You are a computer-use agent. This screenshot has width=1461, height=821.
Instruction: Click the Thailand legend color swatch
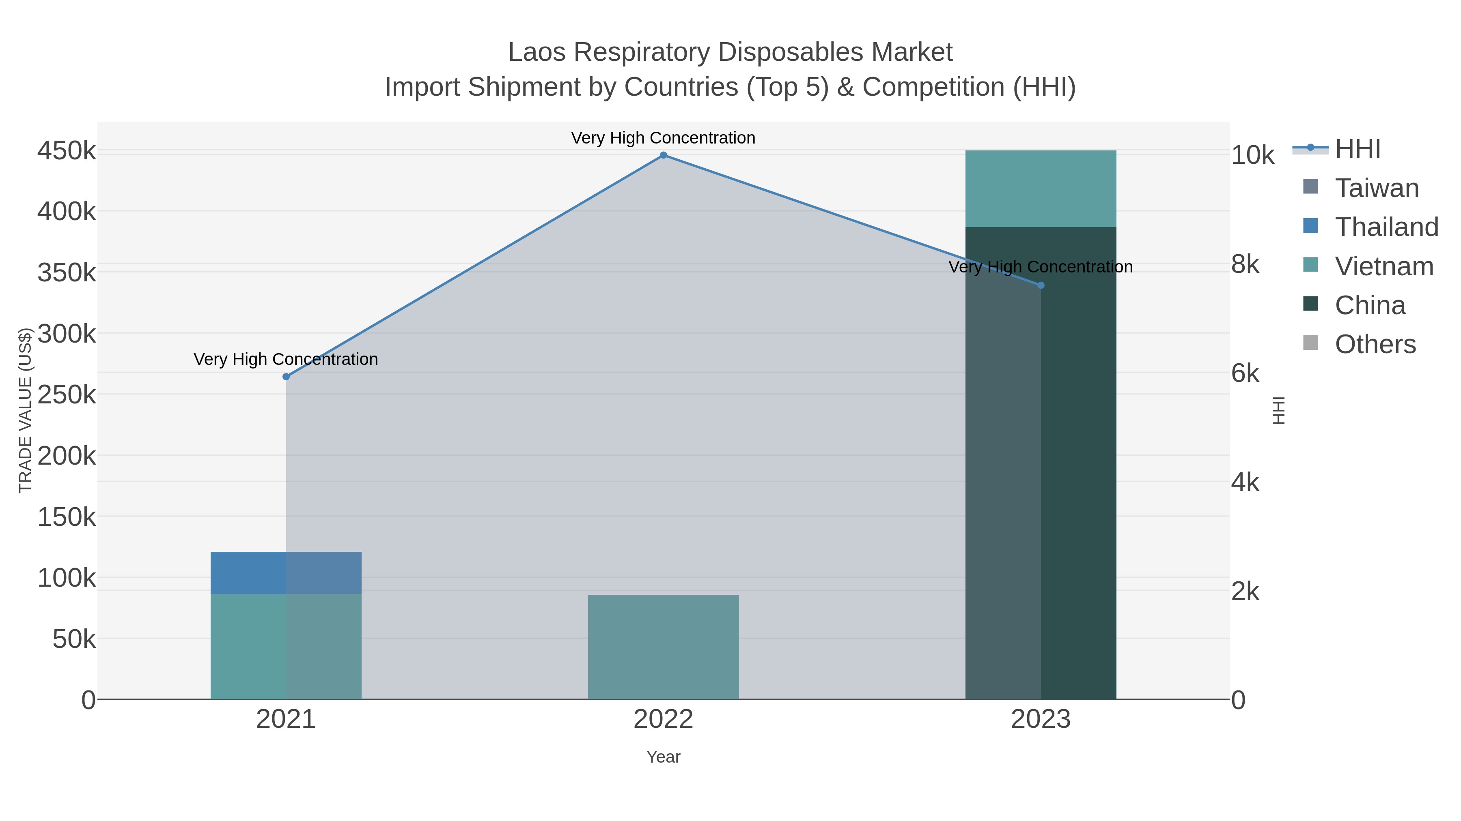pos(1311,225)
